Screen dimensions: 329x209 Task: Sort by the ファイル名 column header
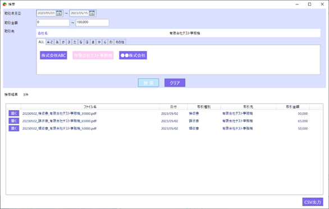click(90, 107)
